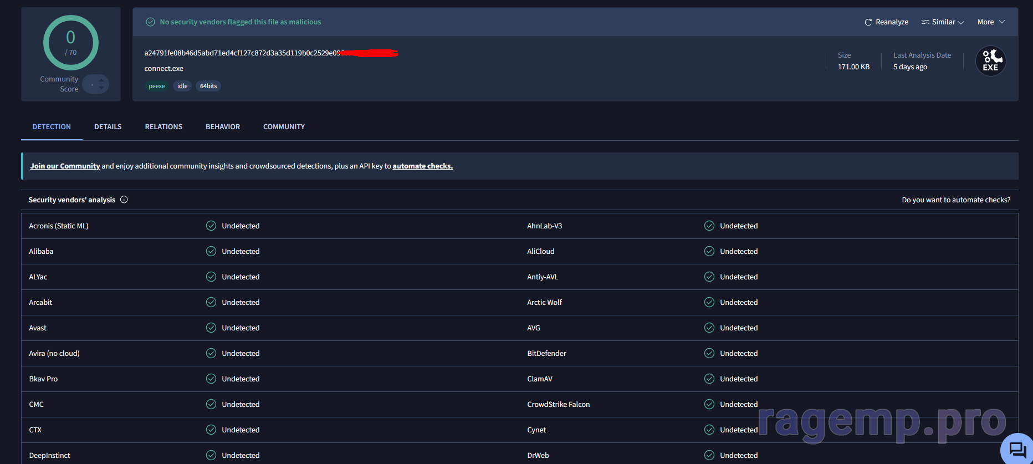Open the COMMUNITY tab
1033x464 pixels.
click(284, 127)
